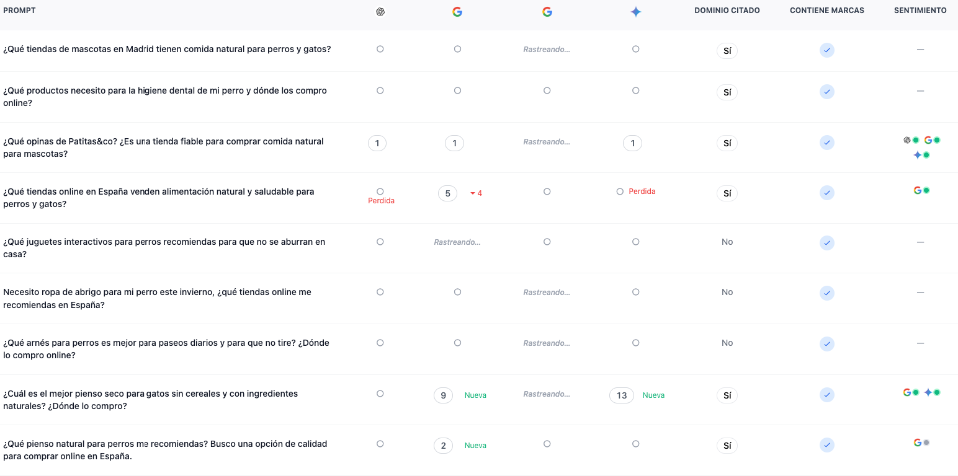The width and height of the screenshot is (958, 476).
Task: Click the 'Nueva' label next to rank 2
Action: click(475, 446)
